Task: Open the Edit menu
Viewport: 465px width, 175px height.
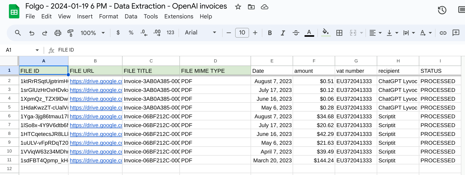Action: (46, 16)
